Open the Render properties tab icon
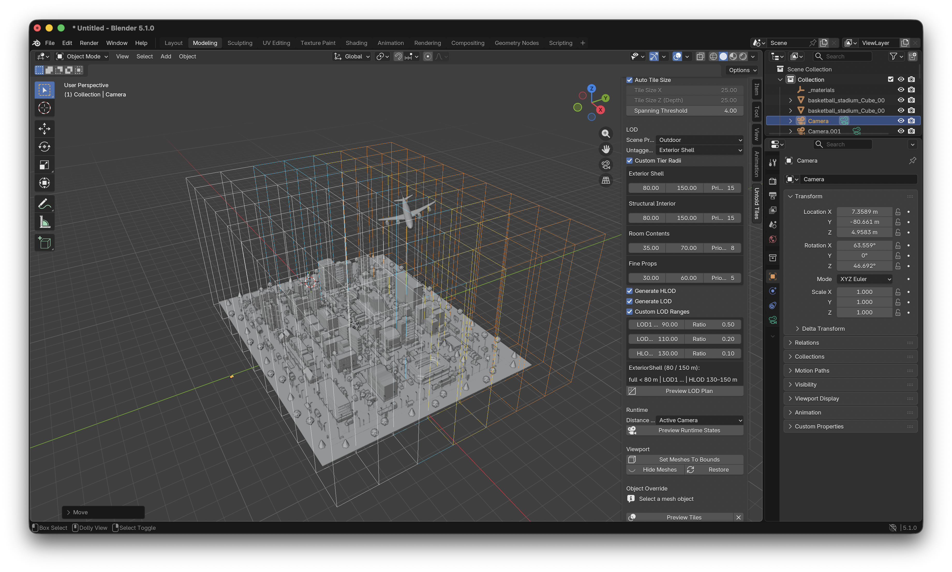The width and height of the screenshot is (952, 572). coord(772,181)
